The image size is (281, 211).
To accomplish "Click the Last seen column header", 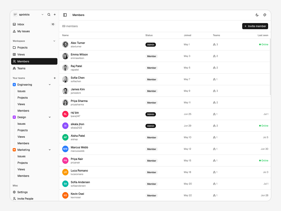I will [x=263, y=35].
